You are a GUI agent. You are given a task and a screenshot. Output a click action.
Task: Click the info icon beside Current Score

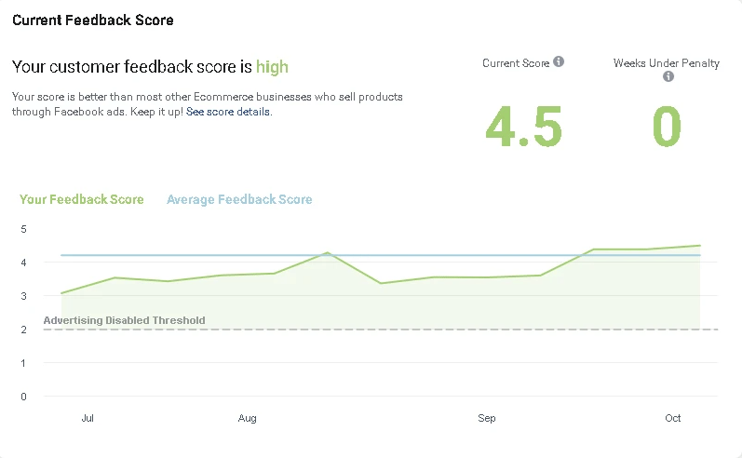tap(559, 62)
